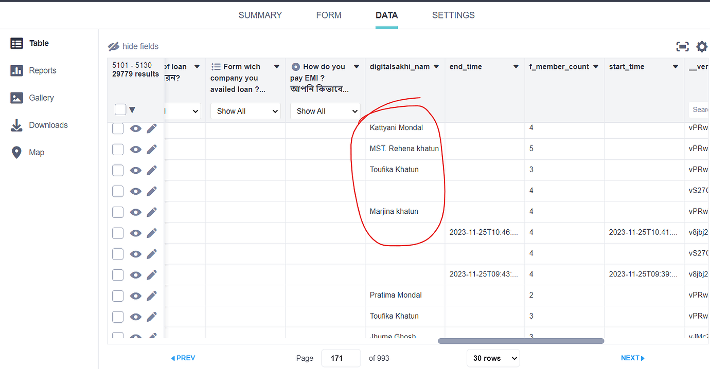Viewport: 710px width, 369px height.
Task: Edit the Kattyani Mondal record with the pencil
Action: pyautogui.click(x=151, y=128)
